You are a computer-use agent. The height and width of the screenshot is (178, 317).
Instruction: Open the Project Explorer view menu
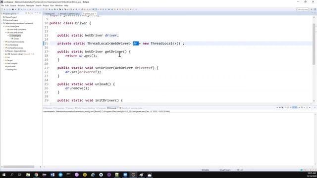[x=32, y=13]
